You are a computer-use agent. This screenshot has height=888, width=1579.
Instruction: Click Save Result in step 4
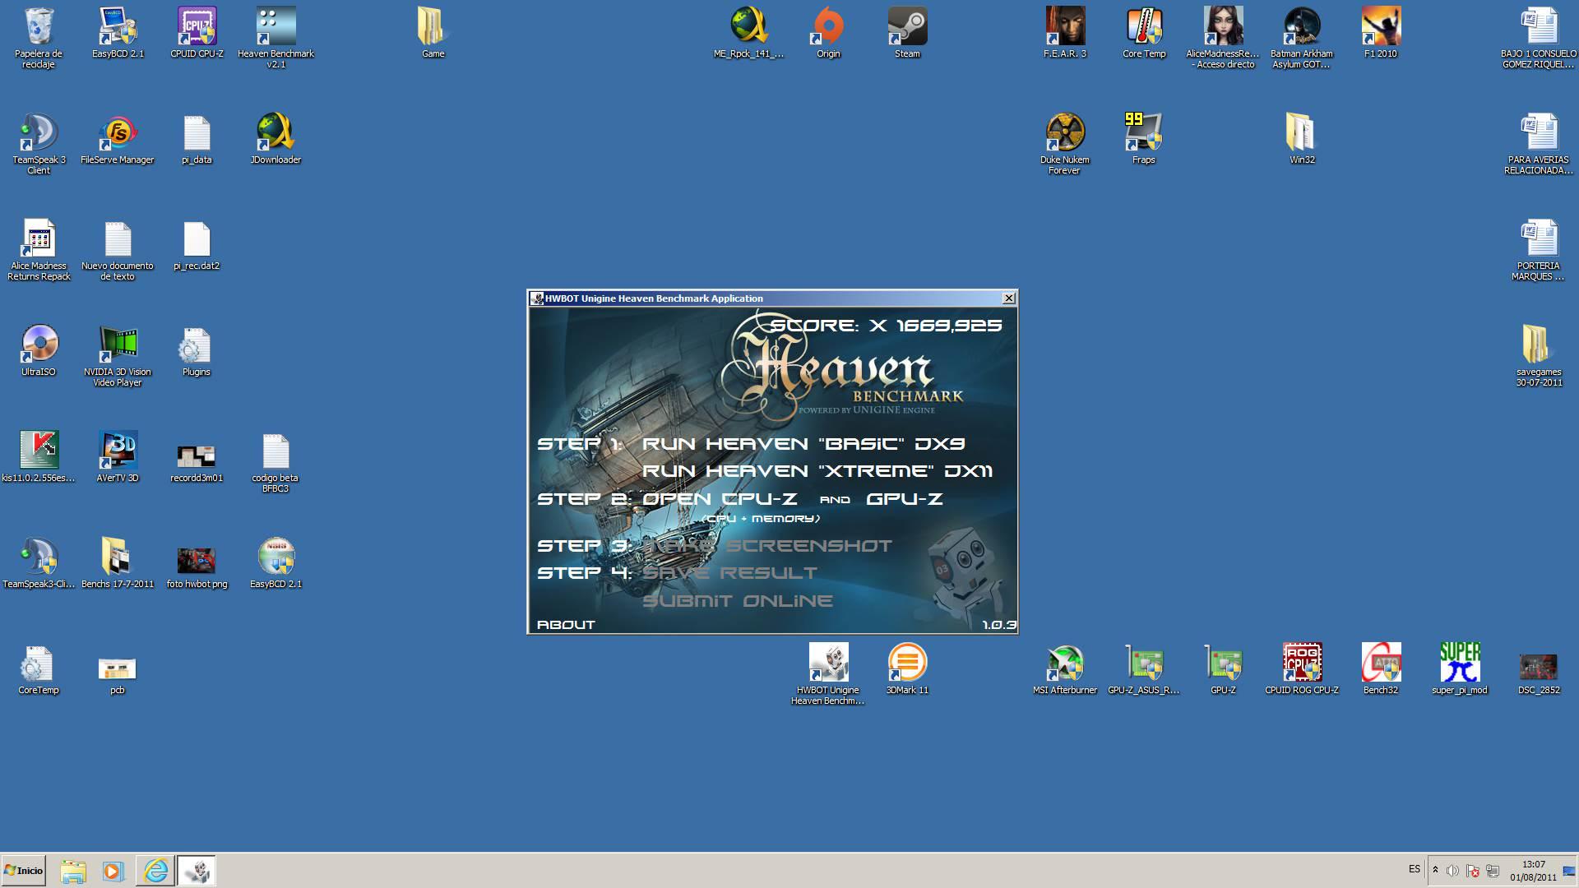click(730, 573)
